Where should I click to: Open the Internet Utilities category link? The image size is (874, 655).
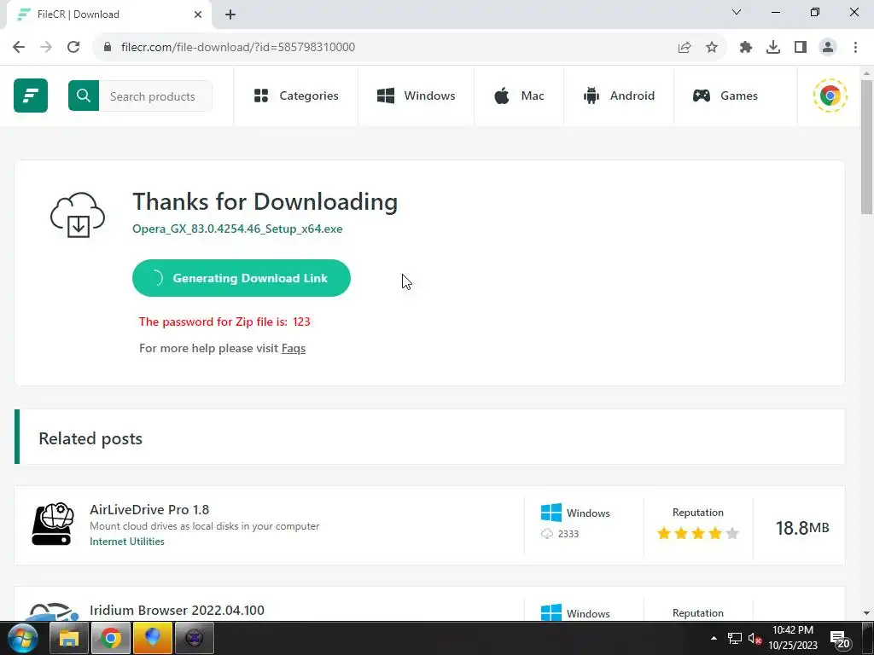click(x=127, y=542)
